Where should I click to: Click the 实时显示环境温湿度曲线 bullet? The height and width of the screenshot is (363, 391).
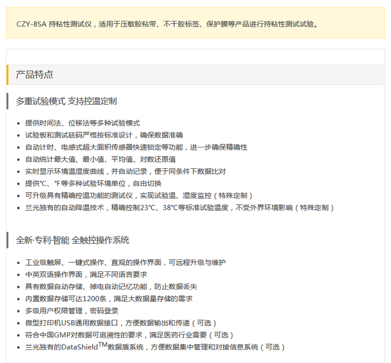pyautogui.click(x=125, y=171)
